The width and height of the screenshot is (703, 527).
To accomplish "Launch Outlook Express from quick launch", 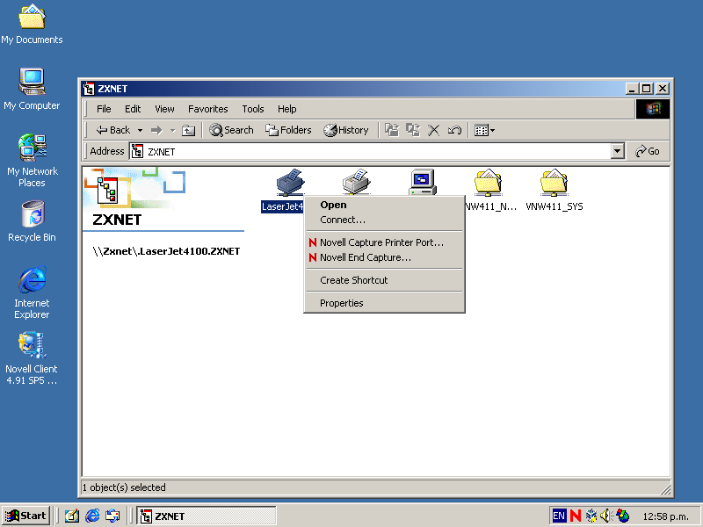I will click(112, 516).
